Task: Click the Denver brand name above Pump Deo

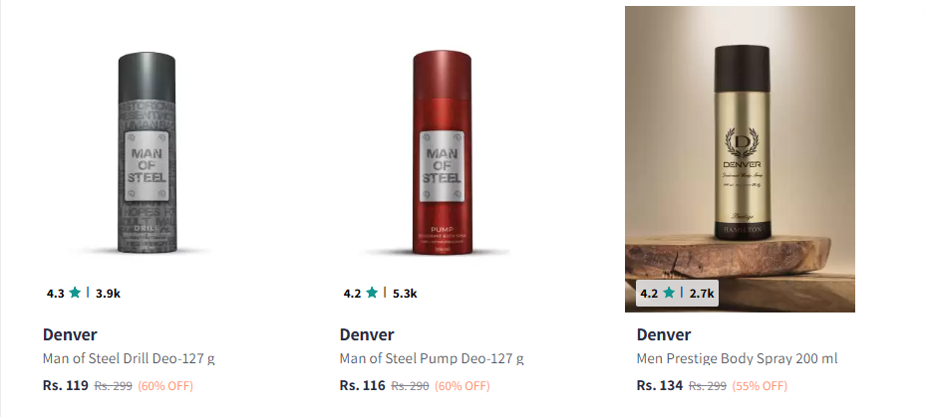Action: (x=367, y=334)
